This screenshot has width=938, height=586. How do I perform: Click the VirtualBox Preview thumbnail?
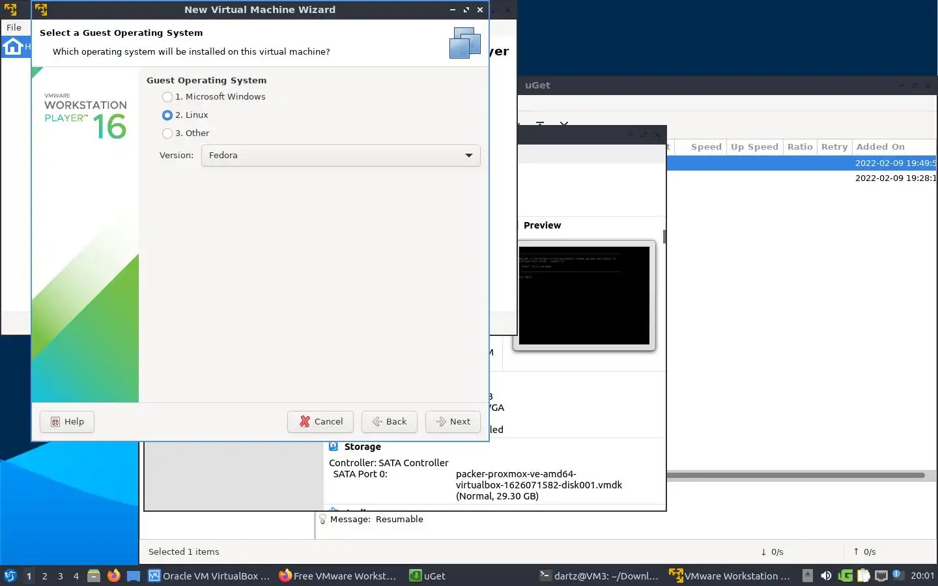tap(584, 296)
